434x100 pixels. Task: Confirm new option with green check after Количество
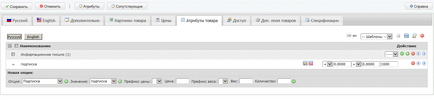point(294,81)
